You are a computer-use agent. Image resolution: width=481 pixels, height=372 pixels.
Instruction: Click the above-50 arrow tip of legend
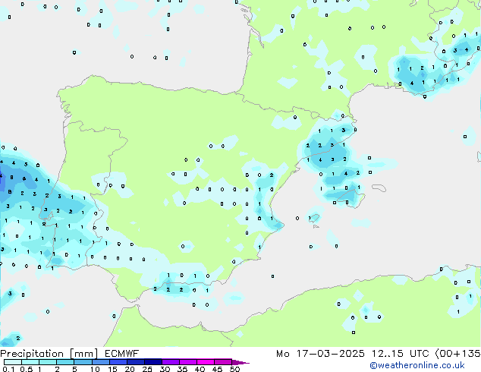tap(240, 363)
